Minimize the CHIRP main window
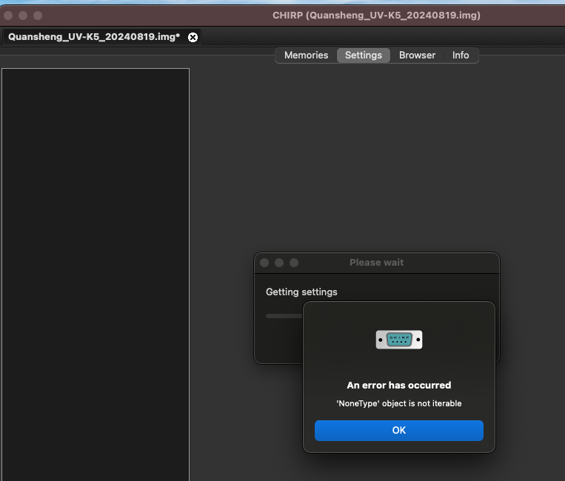The image size is (565, 481). pyautogui.click(x=23, y=16)
